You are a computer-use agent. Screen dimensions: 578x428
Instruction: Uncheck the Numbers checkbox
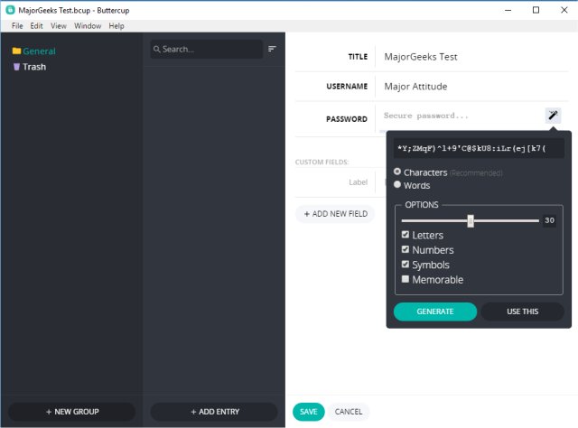tap(406, 249)
